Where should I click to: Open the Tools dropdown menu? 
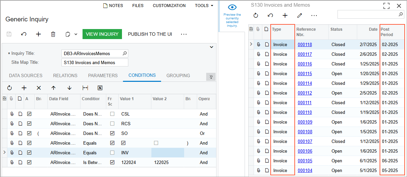click(204, 6)
